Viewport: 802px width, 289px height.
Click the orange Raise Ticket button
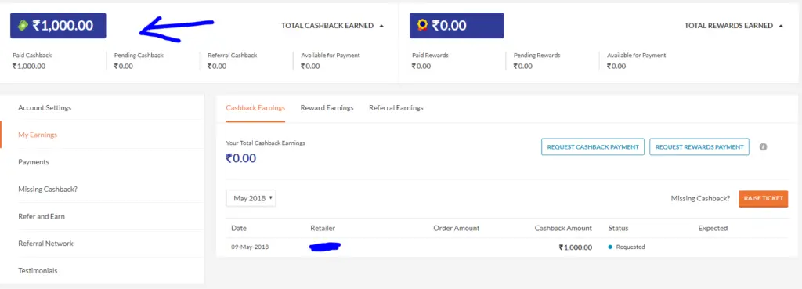(763, 198)
